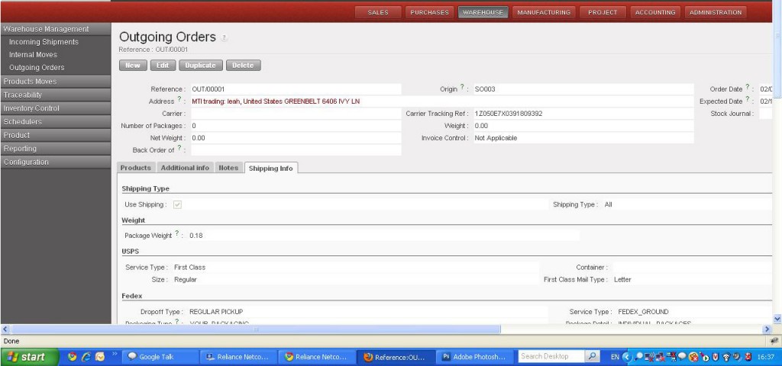Expand the Configuration section
Screen dimensions: 782x366
(x=55, y=162)
